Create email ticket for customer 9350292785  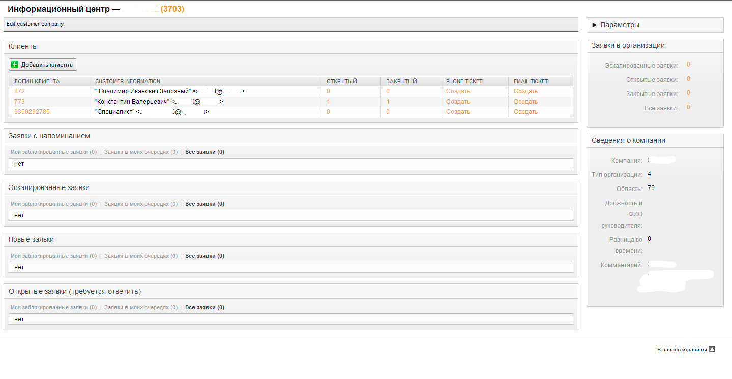click(x=525, y=112)
